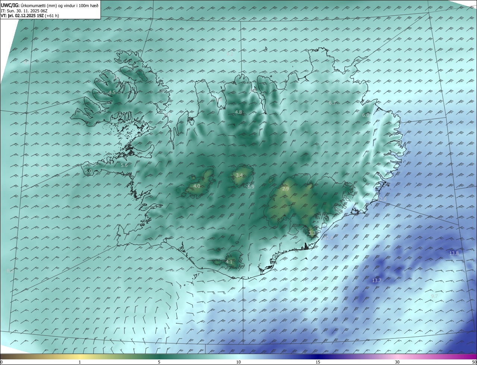
Task: Click the initial time line 'IT: Sun. 30. 11. 2025 06Z'
Action: pyautogui.click(x=25, y=11)
